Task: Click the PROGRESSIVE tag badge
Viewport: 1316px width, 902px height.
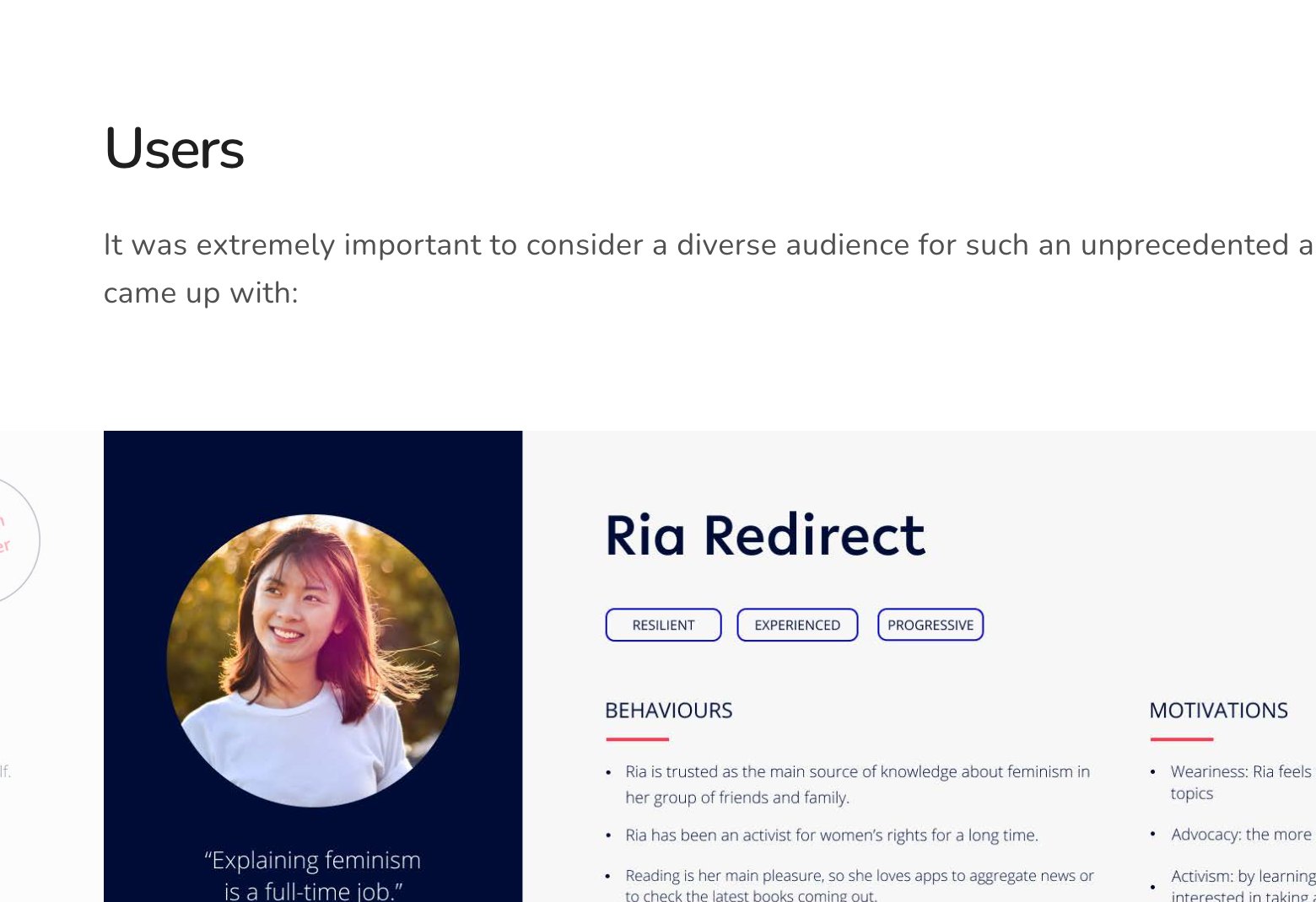Action: coord(930,625)
